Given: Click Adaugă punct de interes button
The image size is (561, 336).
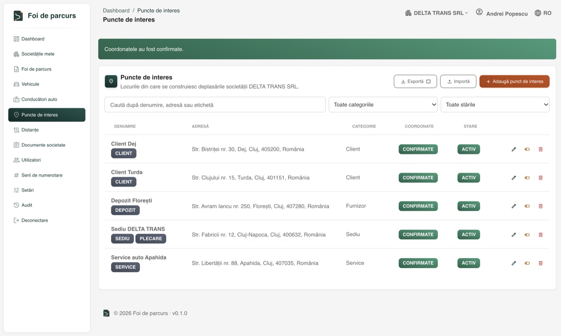Looking at the screenshot, I should (515, 81).
